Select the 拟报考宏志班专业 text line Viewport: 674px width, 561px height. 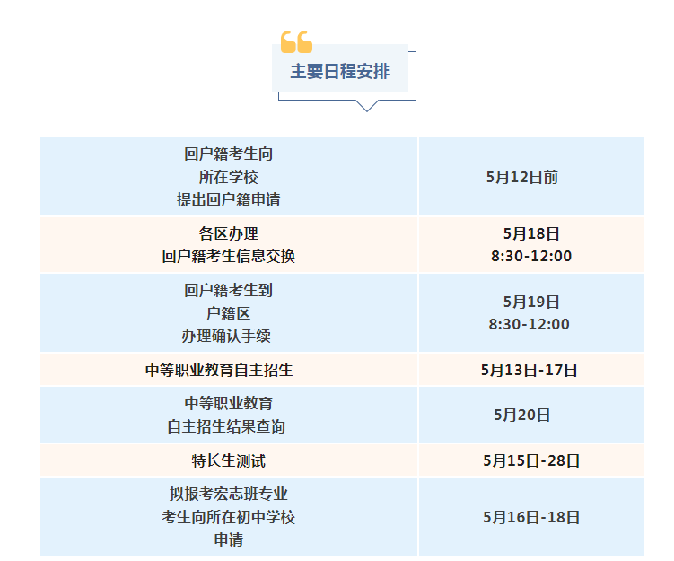(228, 494)
